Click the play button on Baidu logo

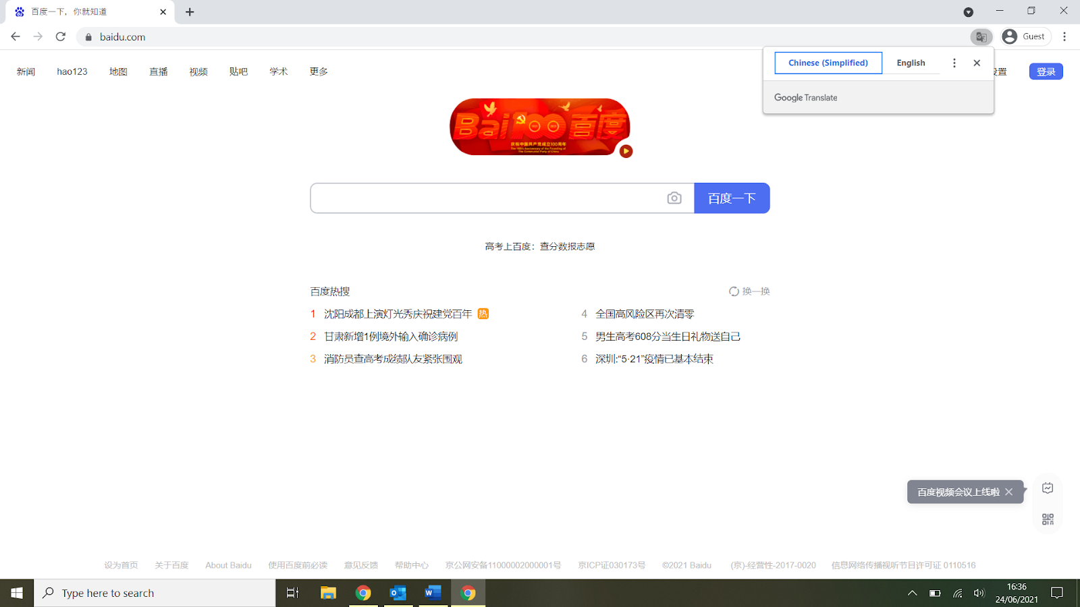[x=626, y=151]
